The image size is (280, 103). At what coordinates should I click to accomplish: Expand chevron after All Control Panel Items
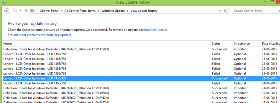pyautogui.click(x=98, y=11)
